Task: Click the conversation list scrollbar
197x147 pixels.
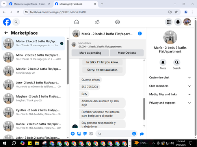Action: point(68,62)
